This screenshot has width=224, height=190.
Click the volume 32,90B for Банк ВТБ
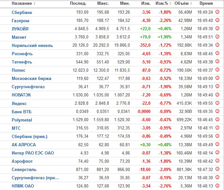[185, 111]
